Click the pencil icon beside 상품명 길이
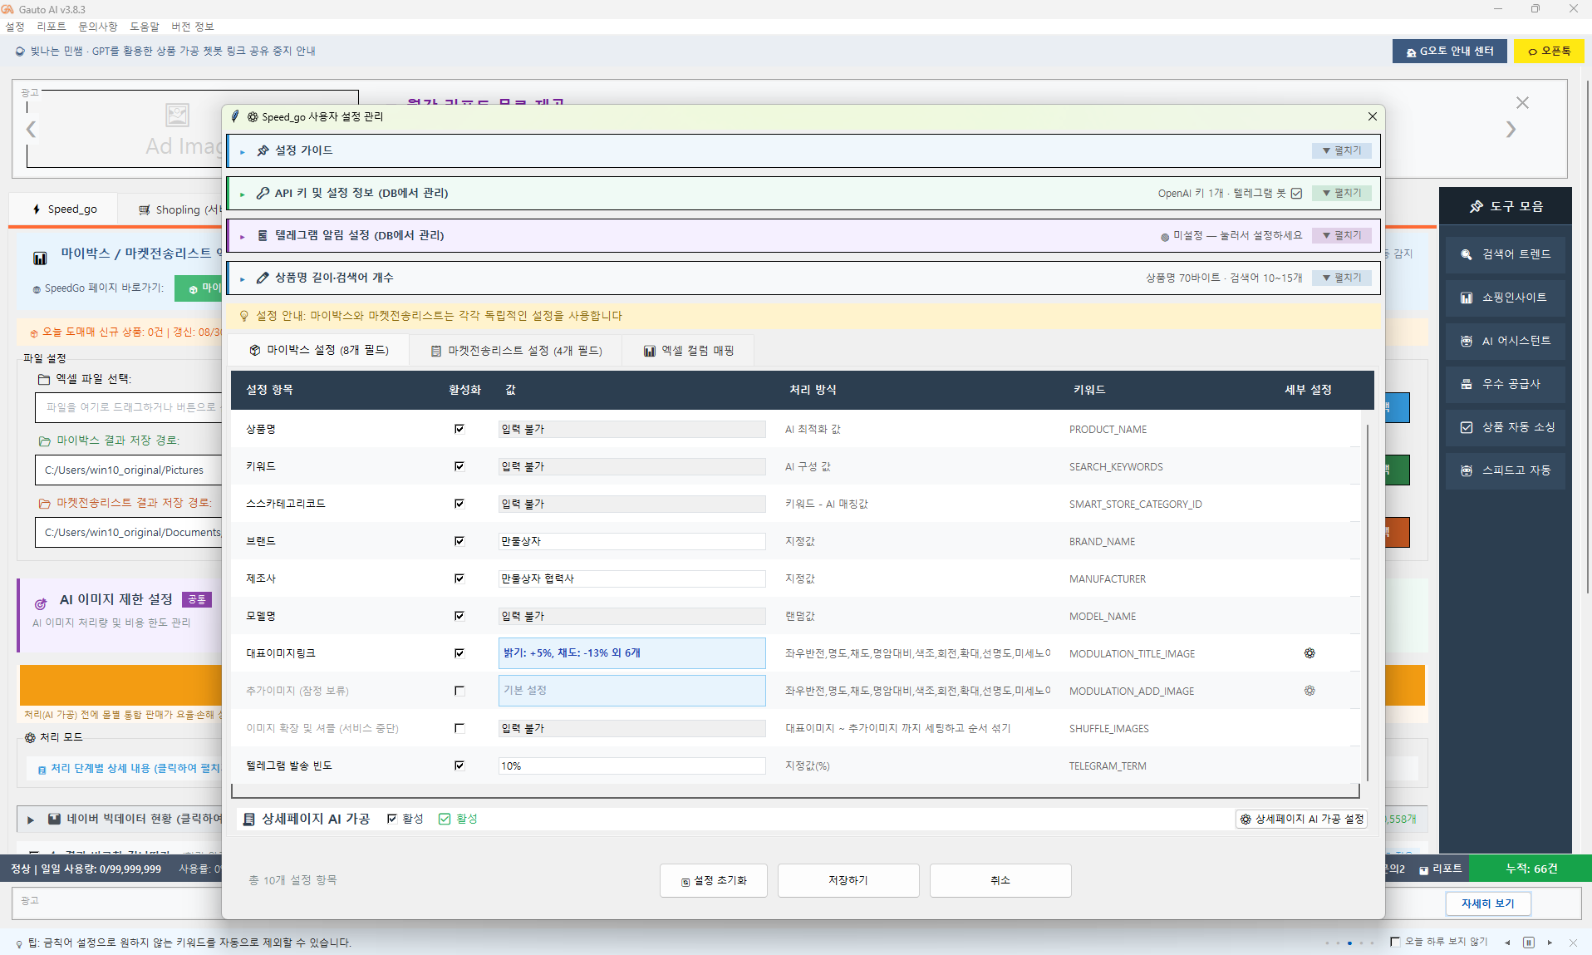Viewport: 1592px width, 955px height. (263, 278)
